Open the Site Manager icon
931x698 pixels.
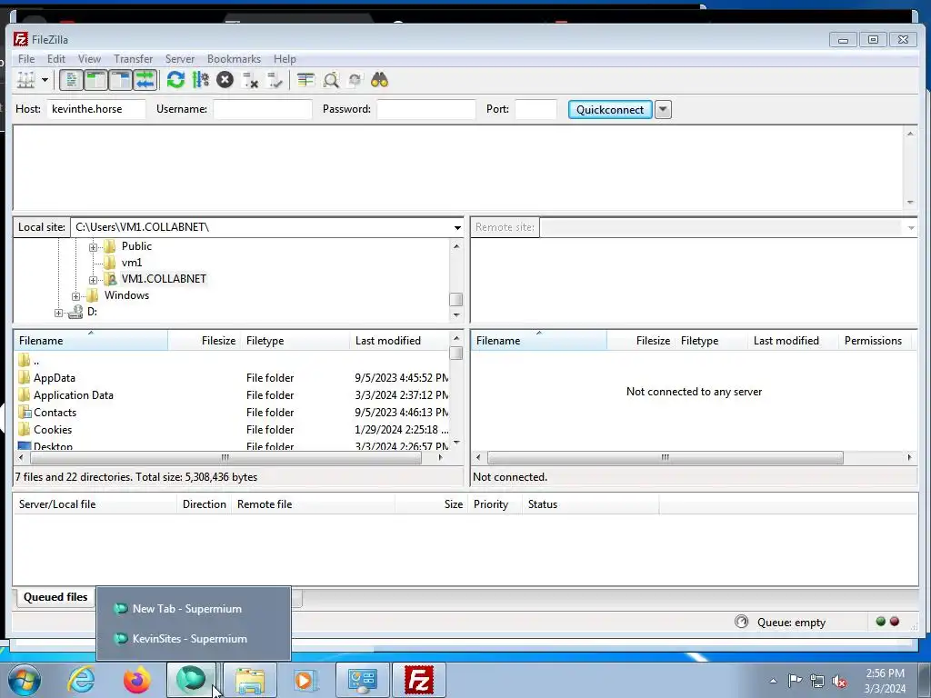point(26,80)
